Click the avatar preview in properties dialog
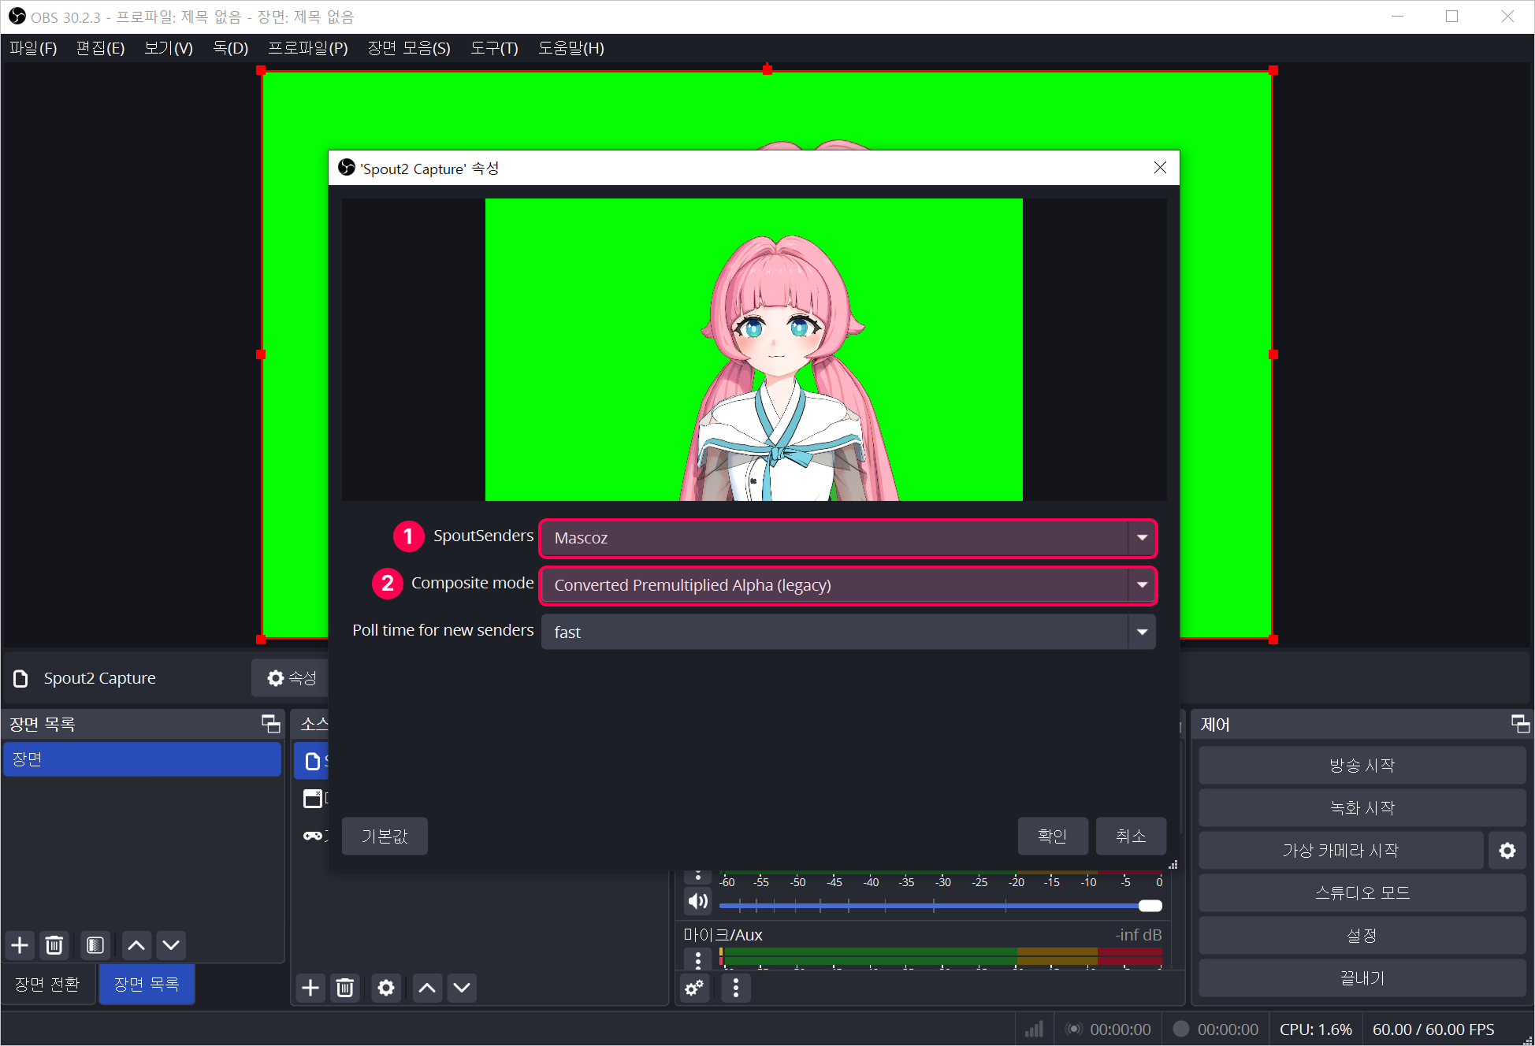 [754, 350]
